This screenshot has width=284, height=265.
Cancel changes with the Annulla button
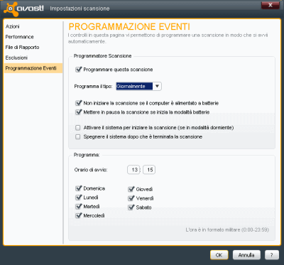[246, 255]
